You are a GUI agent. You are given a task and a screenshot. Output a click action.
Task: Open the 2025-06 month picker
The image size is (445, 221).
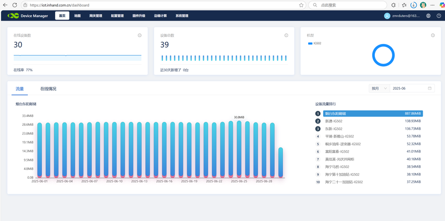coord(412,89)
